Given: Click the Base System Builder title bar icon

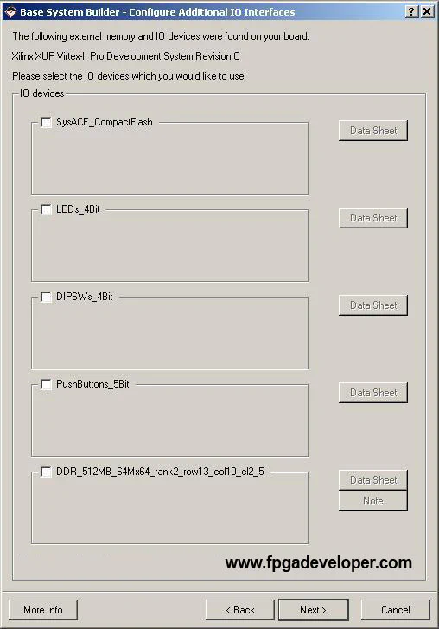Looking at the screenshot, I should tap(10, 11).
